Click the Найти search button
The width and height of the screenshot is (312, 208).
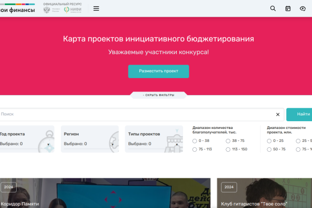click(x=302, y=114)
